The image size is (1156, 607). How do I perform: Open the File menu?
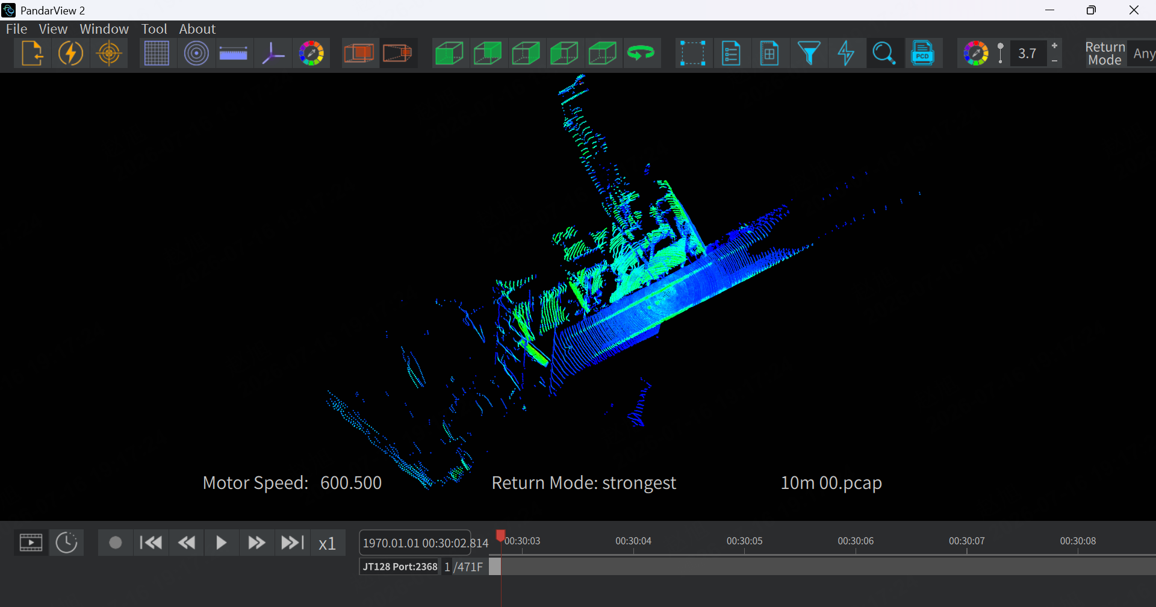[16, 29]
